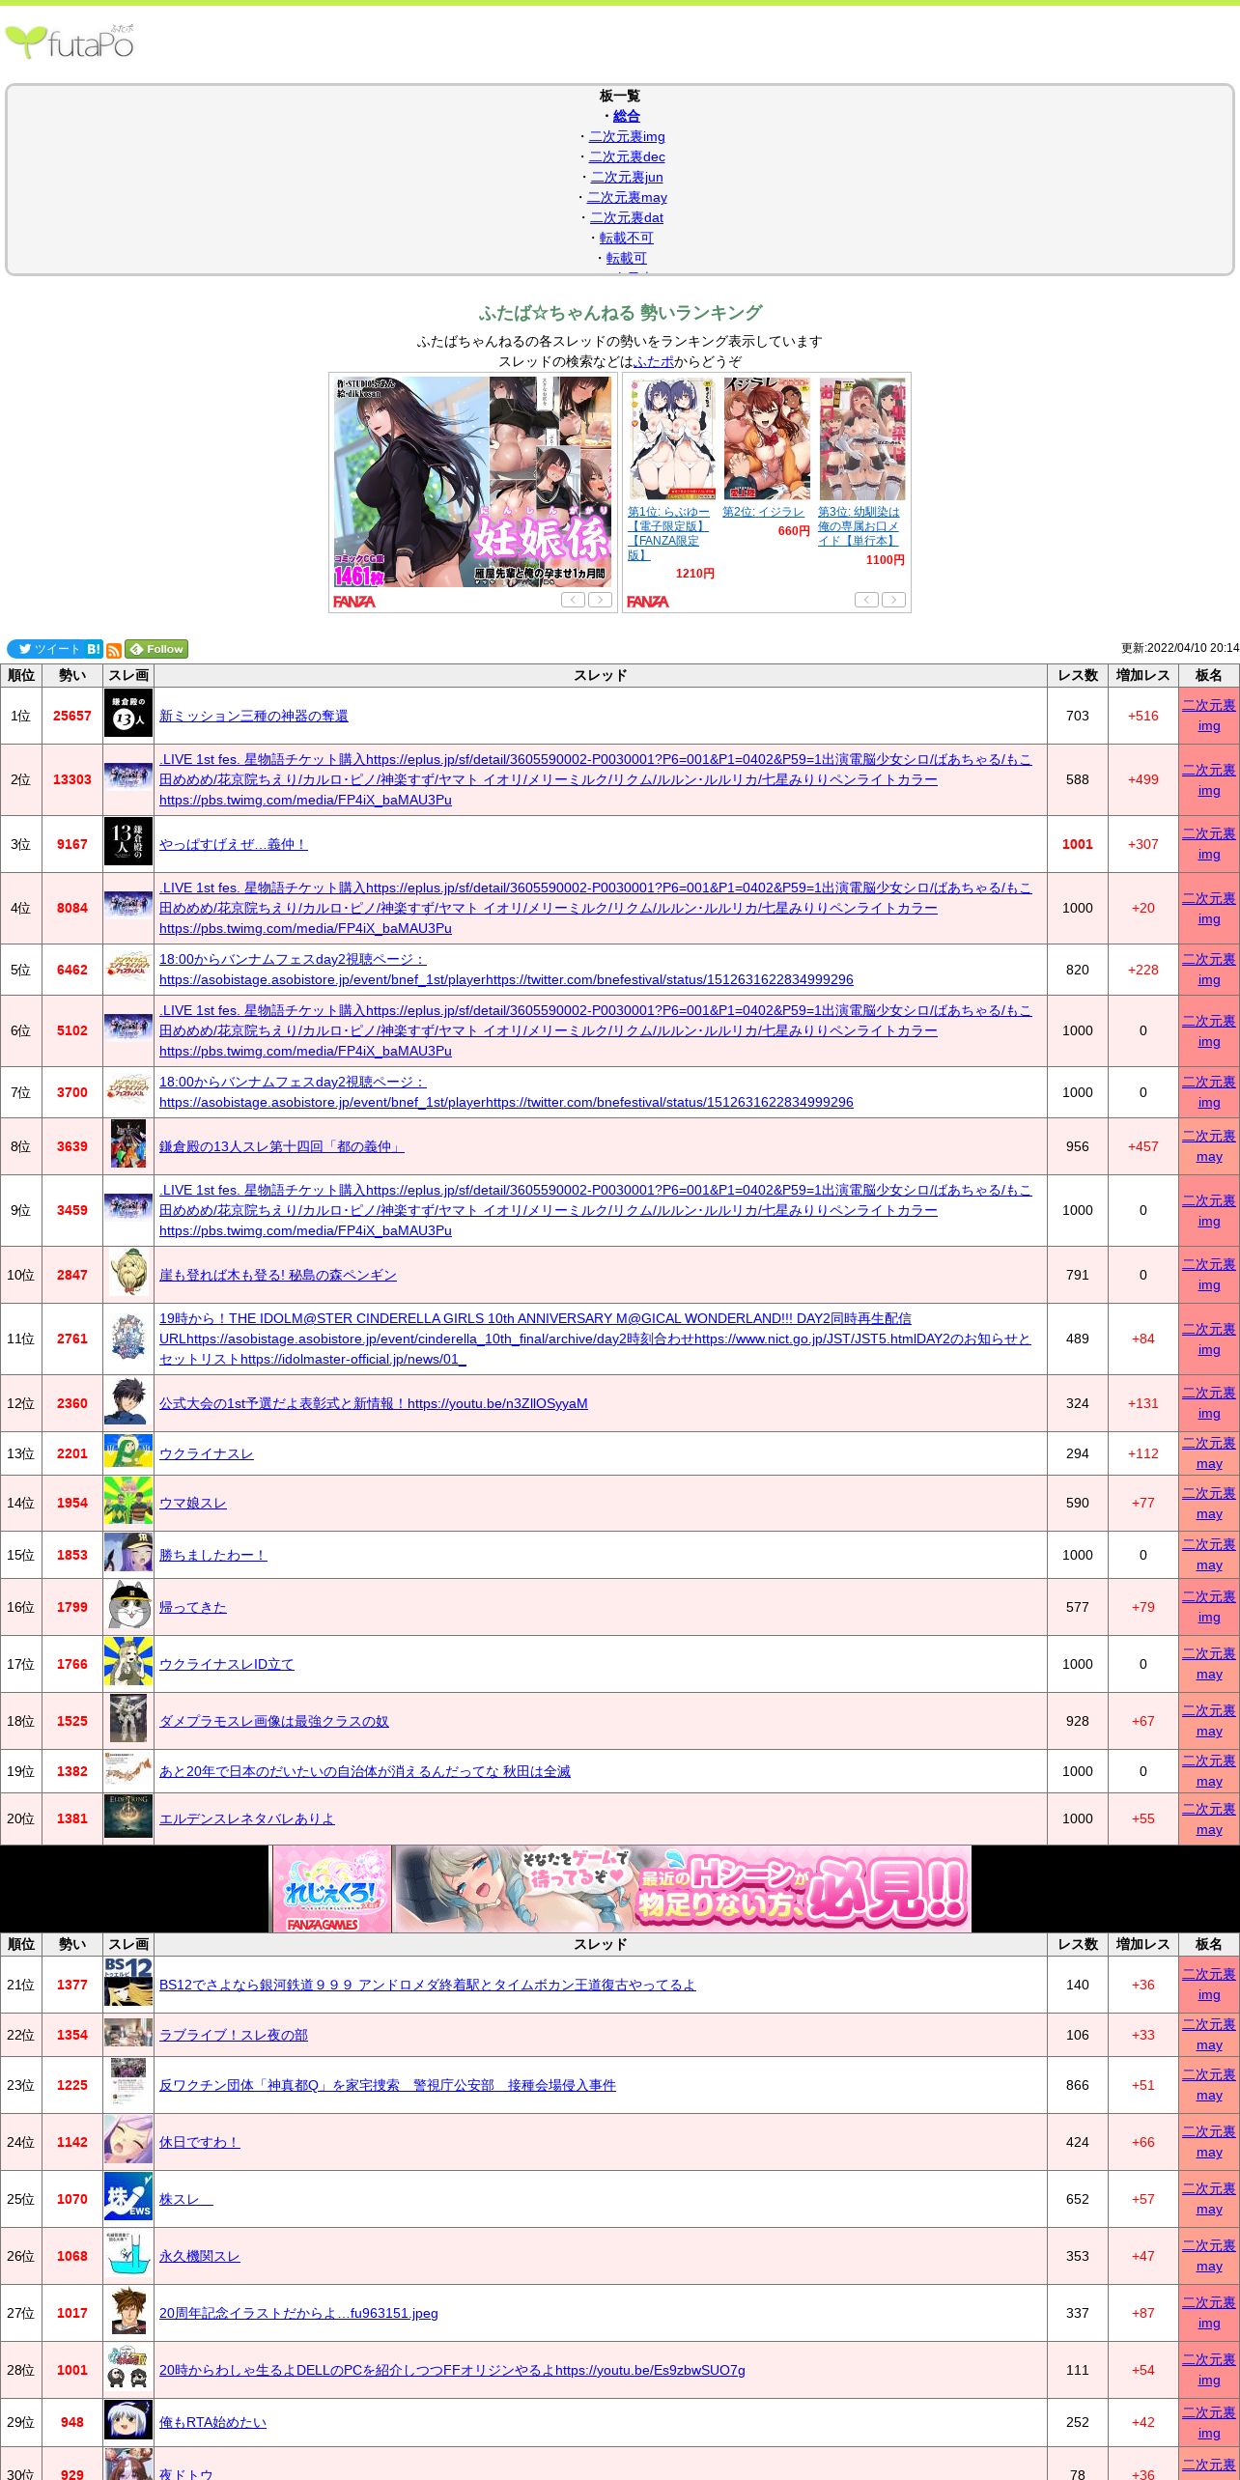The image size is (1240, 2480).
Task: Open thread やっぱすげえぜ…義仲！
Action: [234, 844]
